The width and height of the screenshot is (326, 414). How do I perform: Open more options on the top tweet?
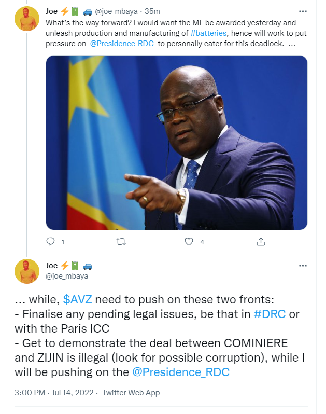pos(303,11)
